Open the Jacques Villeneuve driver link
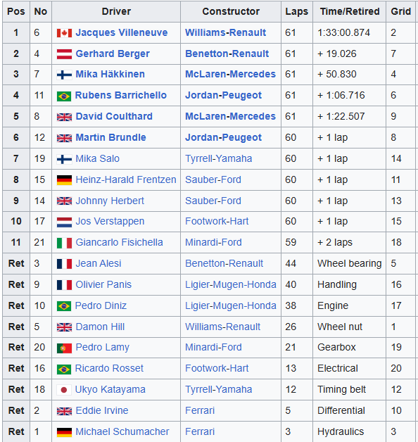The height and width of the screenshot is (442, 418). coord(122,32)
